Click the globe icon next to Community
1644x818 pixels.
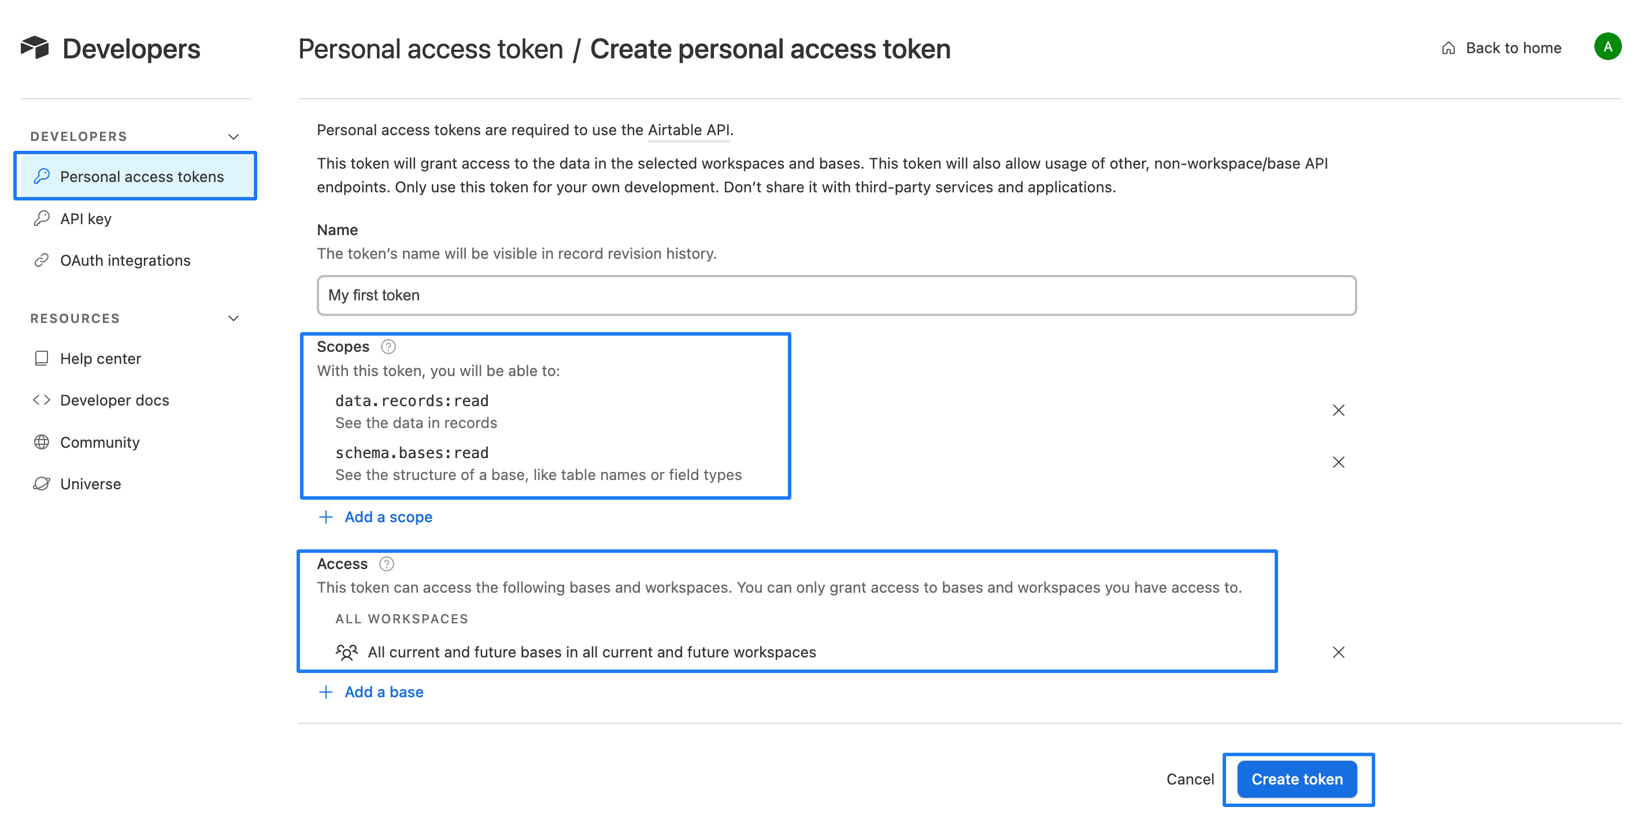coord(41,442)
